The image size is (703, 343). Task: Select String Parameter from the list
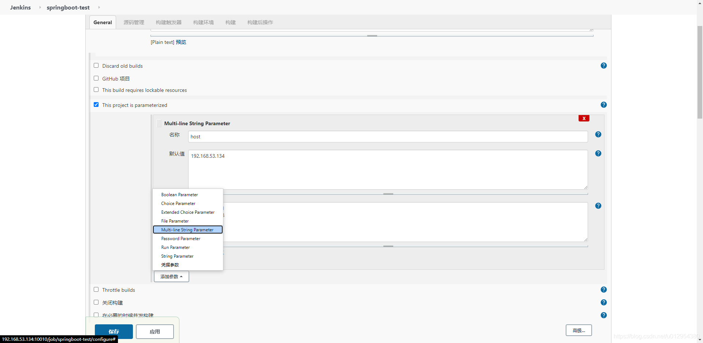(x=188, y=256)
